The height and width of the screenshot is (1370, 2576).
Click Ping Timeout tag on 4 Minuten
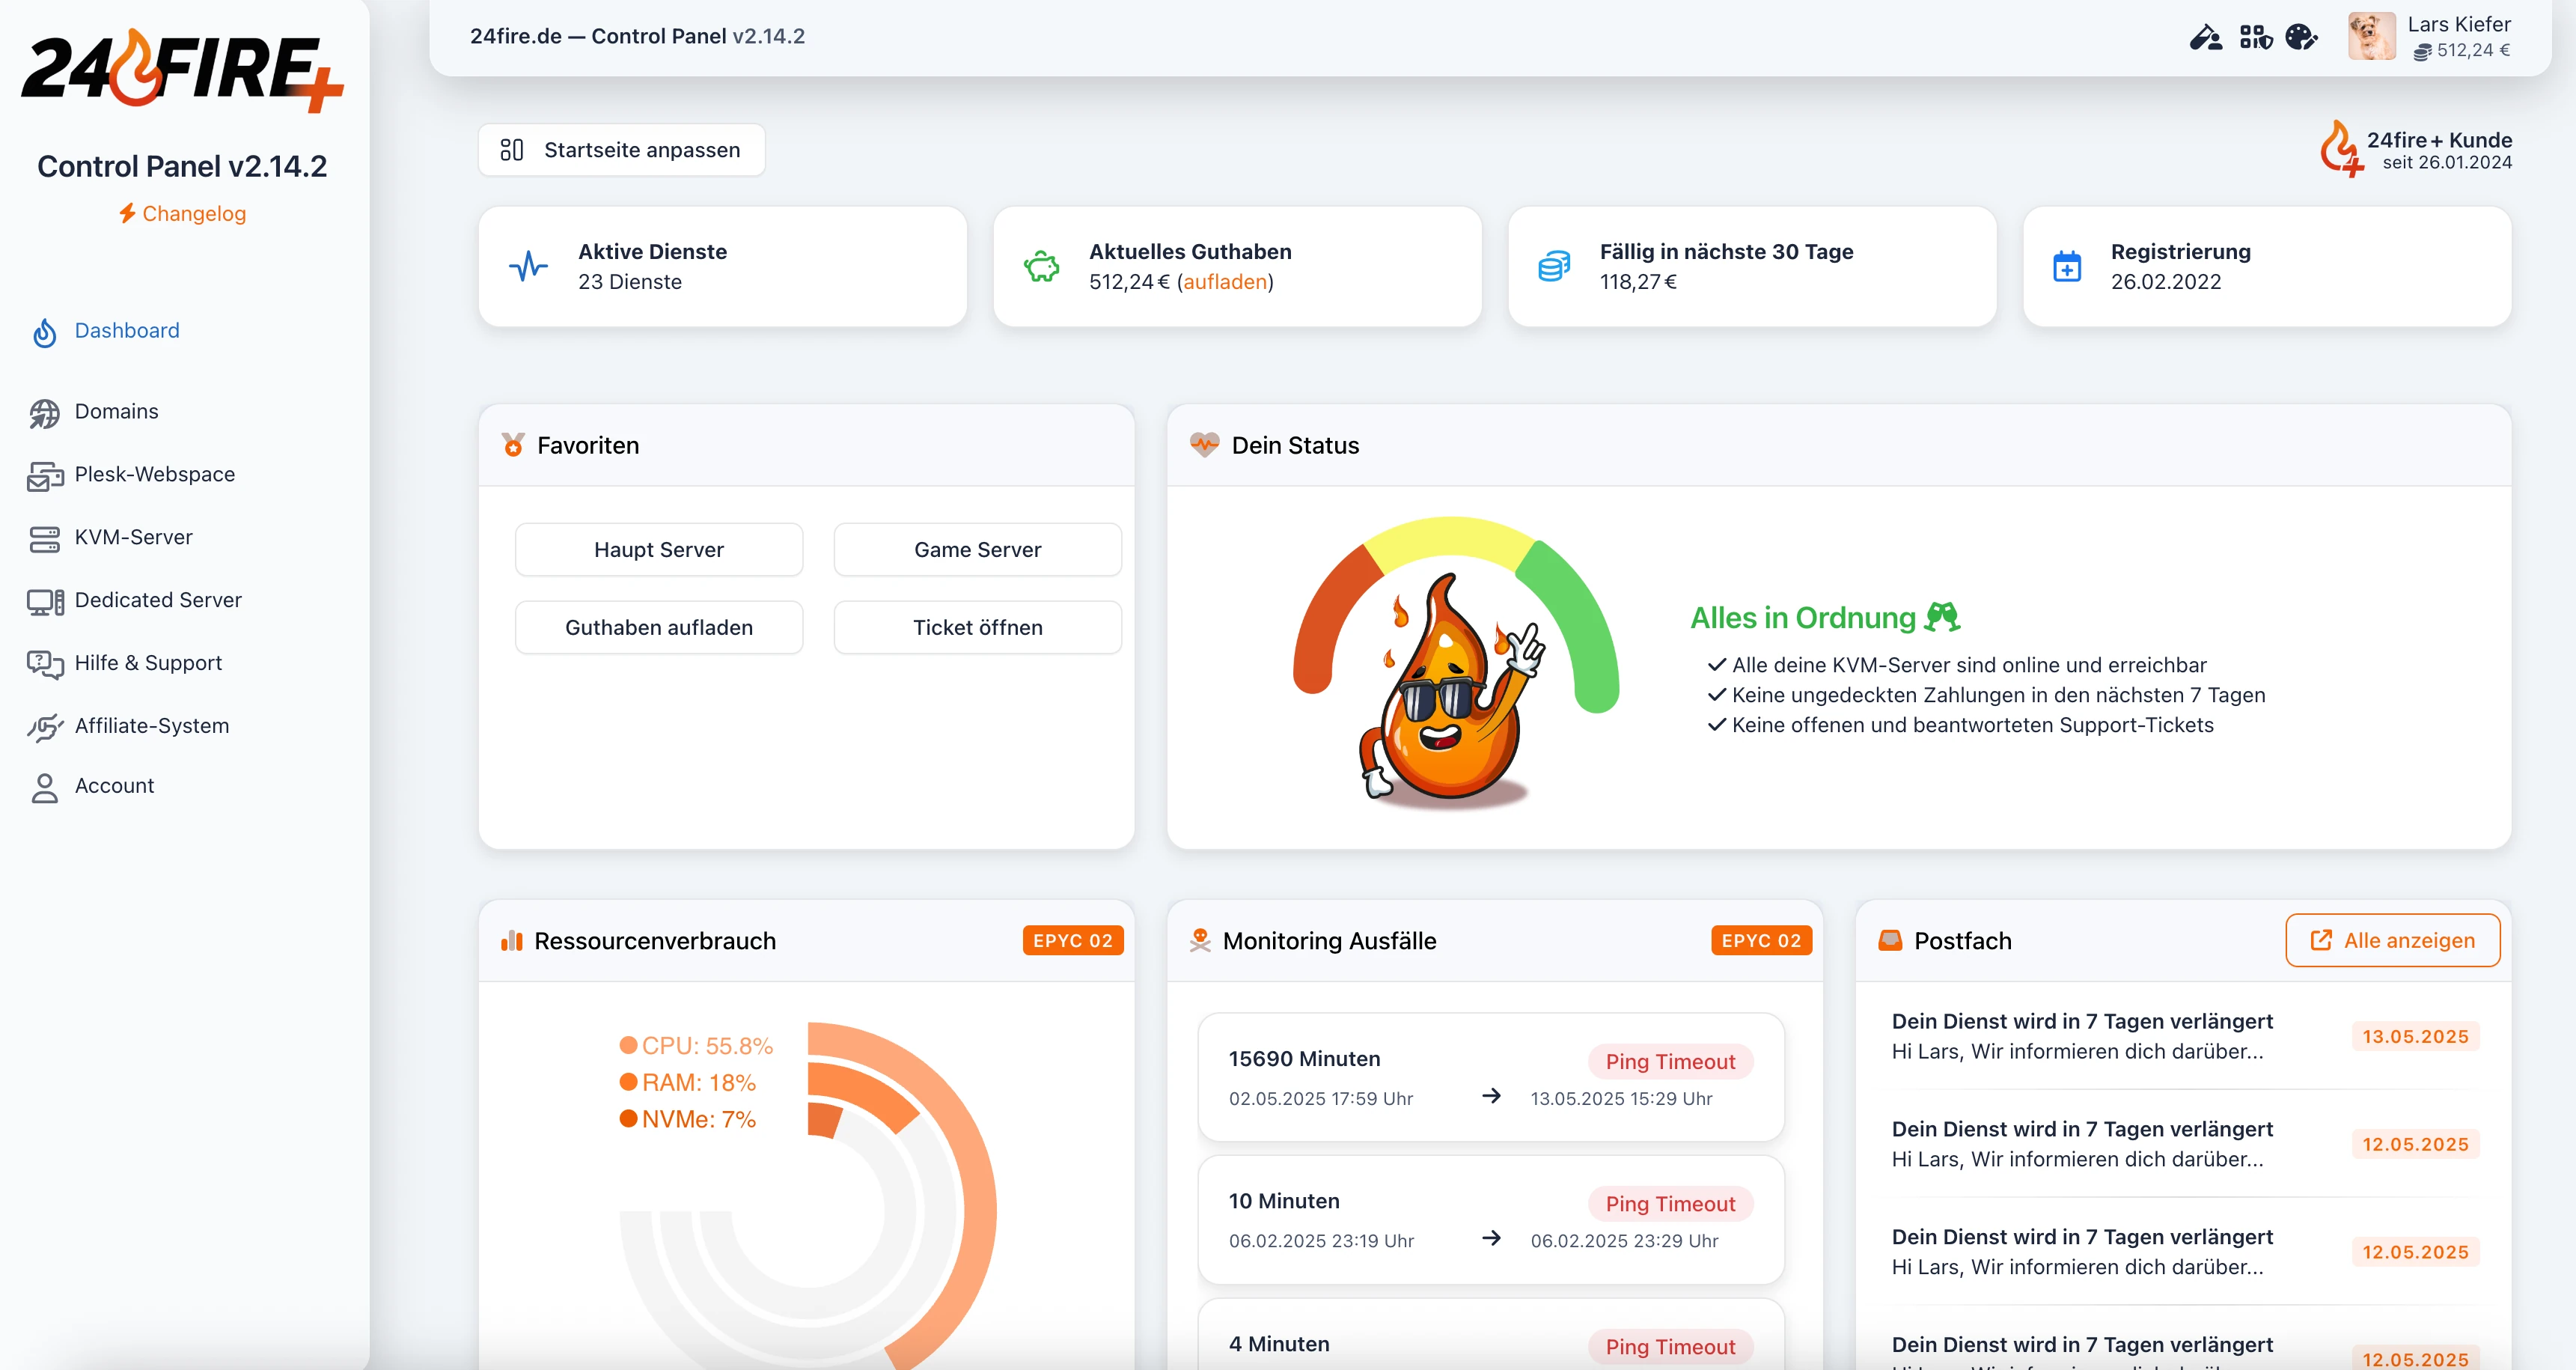1670,1347
